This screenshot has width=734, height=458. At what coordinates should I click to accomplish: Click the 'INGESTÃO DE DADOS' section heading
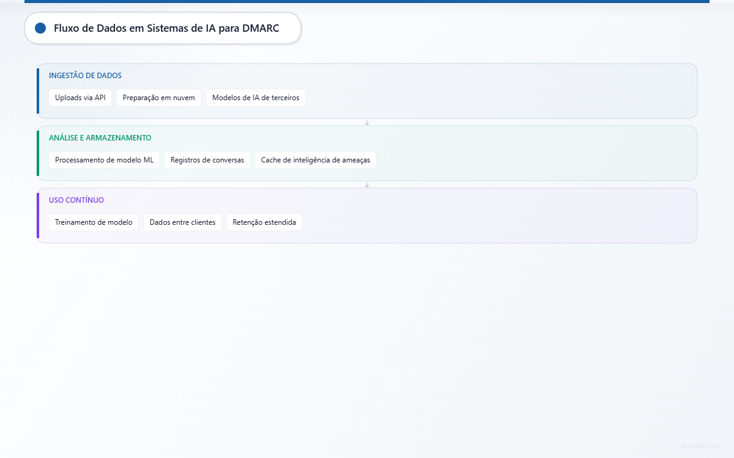click(85, 76)
